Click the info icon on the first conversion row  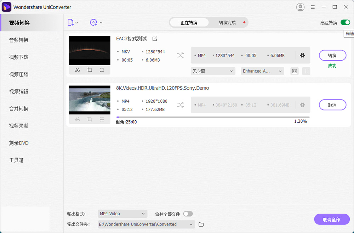pyautogui.click(x=306, y=71)
